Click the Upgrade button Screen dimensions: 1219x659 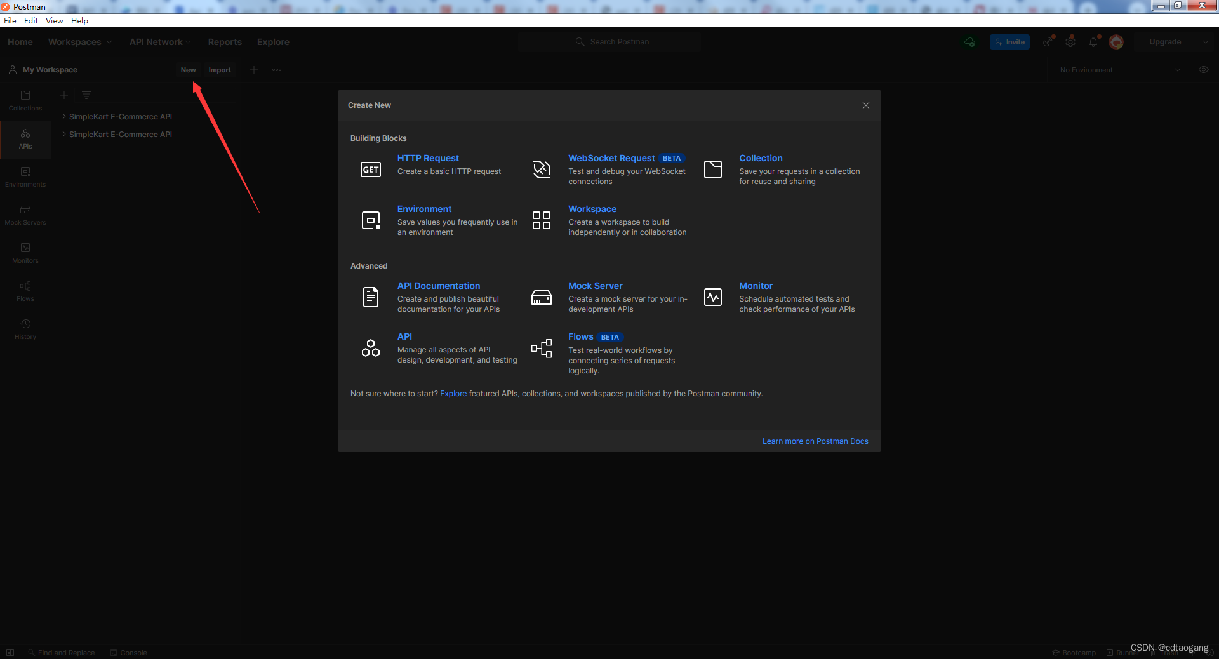coord(1165,42)
